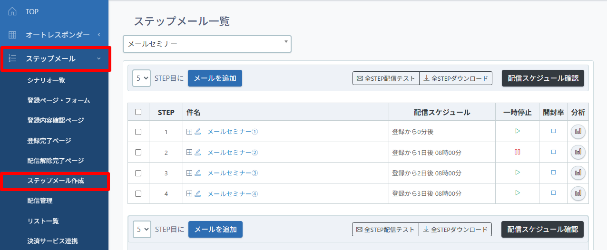Tick the checkbox for STEP 2 row
Screen dimensions: 607x250
pos(138,153)
